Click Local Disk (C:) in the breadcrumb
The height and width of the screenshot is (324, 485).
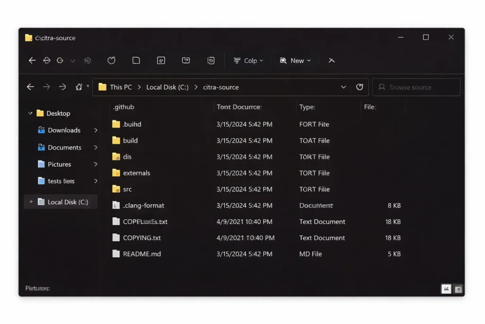[167, 87]
